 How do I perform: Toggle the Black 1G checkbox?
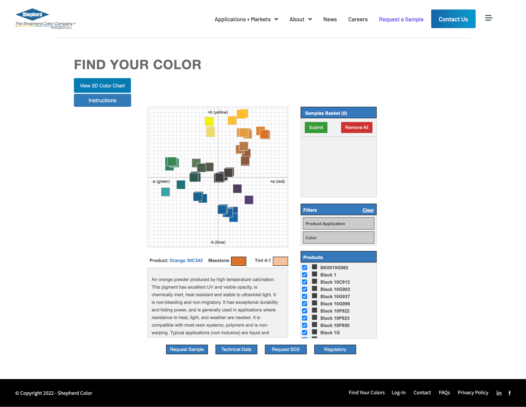click(x=305, y=332)
